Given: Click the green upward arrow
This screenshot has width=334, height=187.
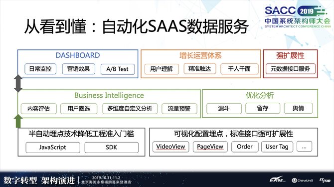Looking at the screenshot, I should 18,121.
